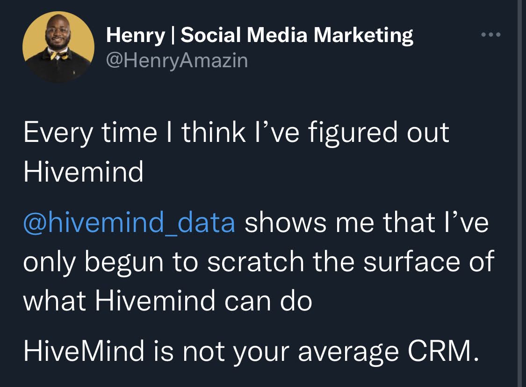
Task: Open the three-dot more options menu
Action: click(491, 35)
